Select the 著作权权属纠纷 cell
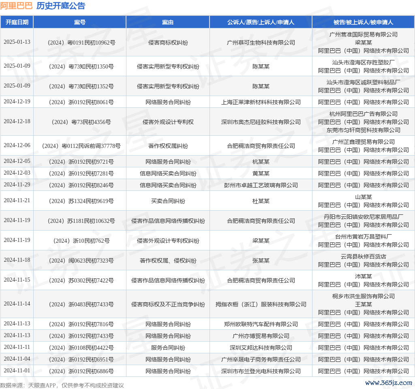Image resolution: width=415 pixels, height=389 pixels. pos(168,146)
